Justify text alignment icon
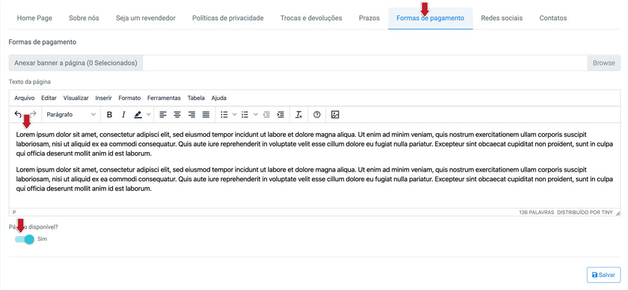The height and width of the screenshot is (290, 628). tap(206, 115)
